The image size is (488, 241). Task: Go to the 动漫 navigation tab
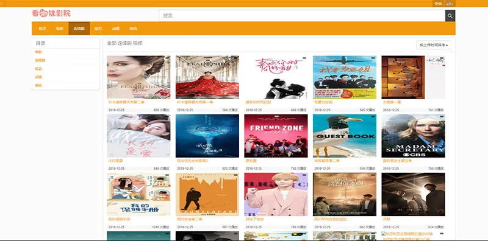[115, 28]
